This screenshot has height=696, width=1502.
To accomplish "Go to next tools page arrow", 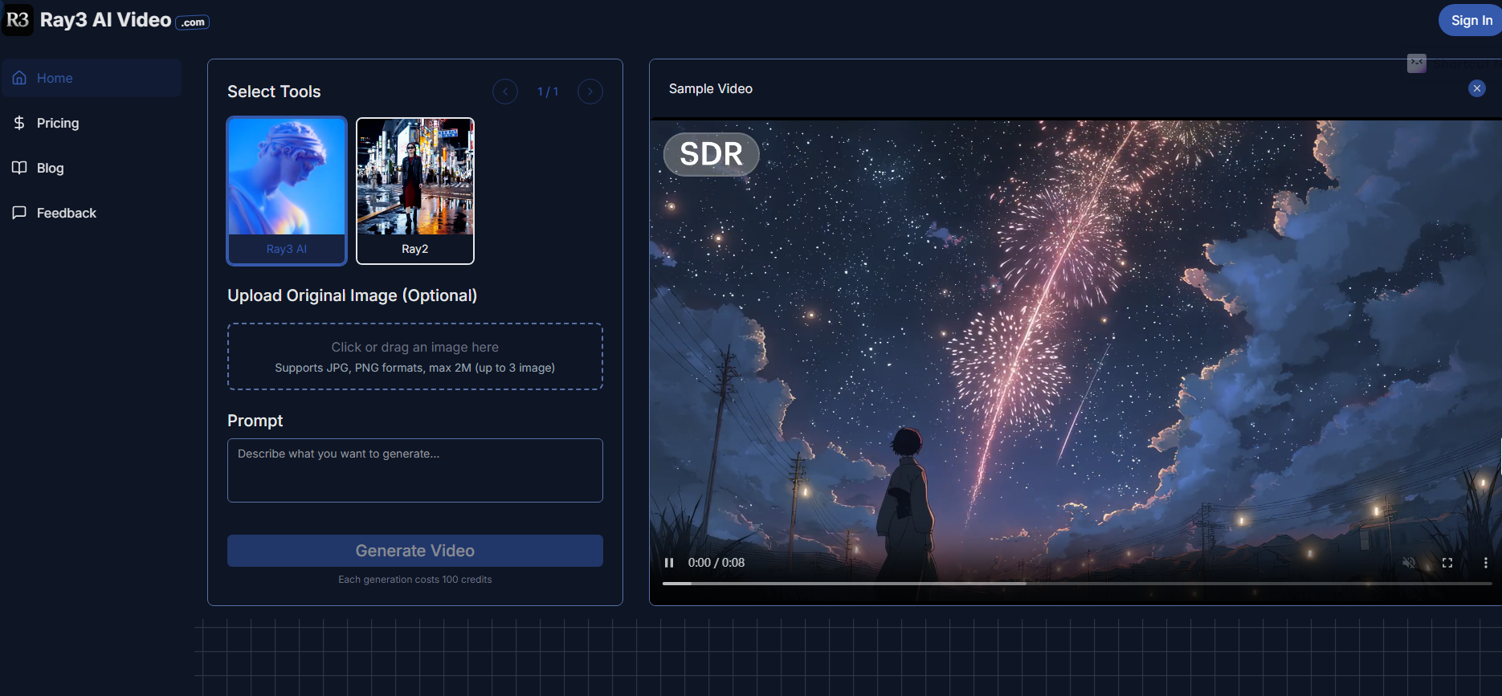I will [x=590, y=92].
